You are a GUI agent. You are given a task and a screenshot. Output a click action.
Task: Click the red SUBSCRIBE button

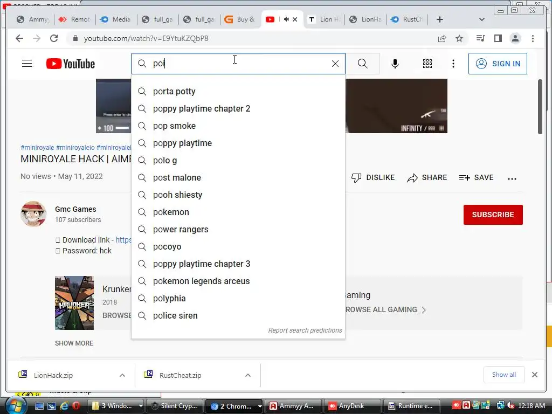click(493, 215)
